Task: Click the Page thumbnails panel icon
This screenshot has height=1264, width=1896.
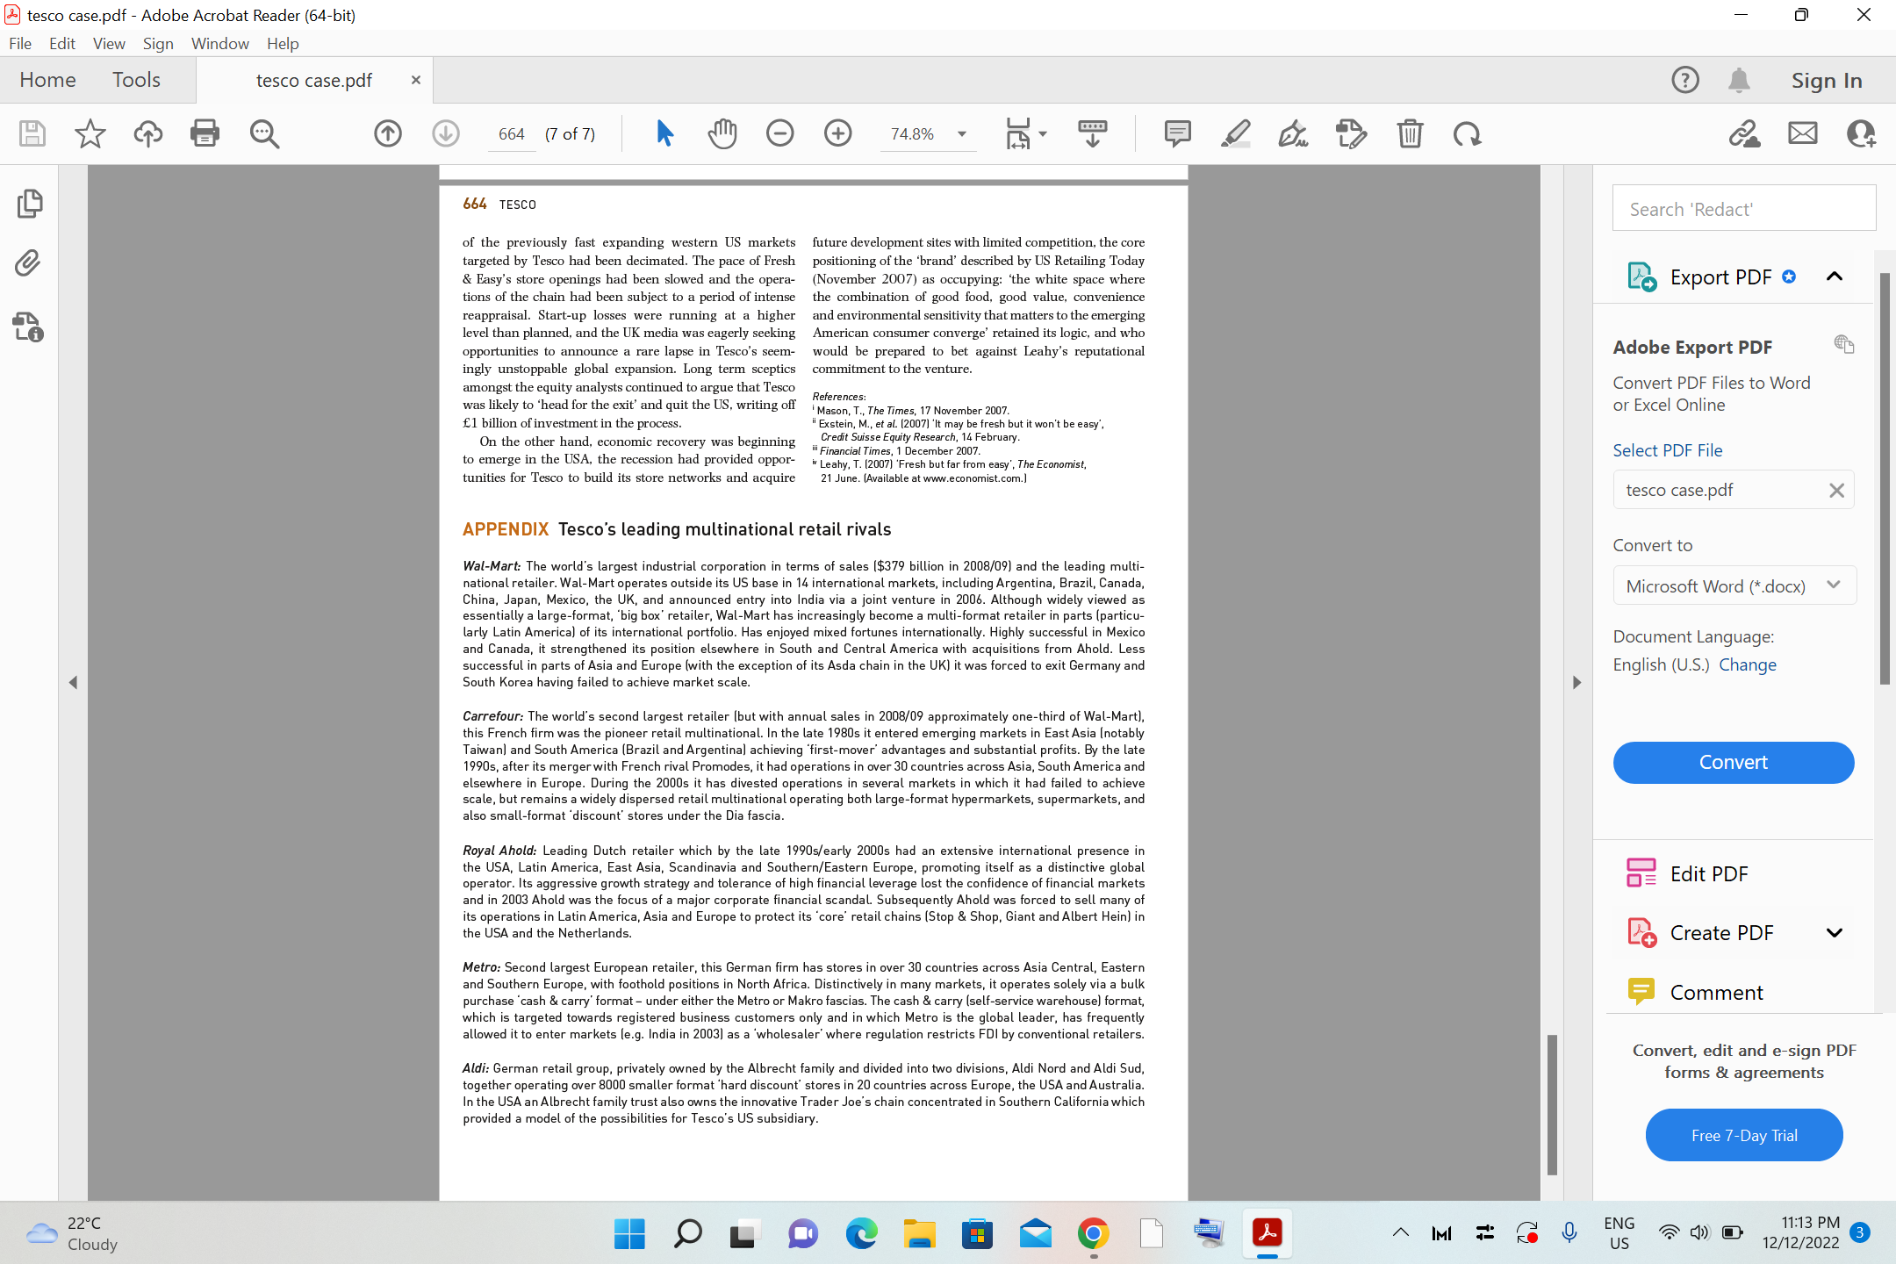Action: tap(29, 204)
